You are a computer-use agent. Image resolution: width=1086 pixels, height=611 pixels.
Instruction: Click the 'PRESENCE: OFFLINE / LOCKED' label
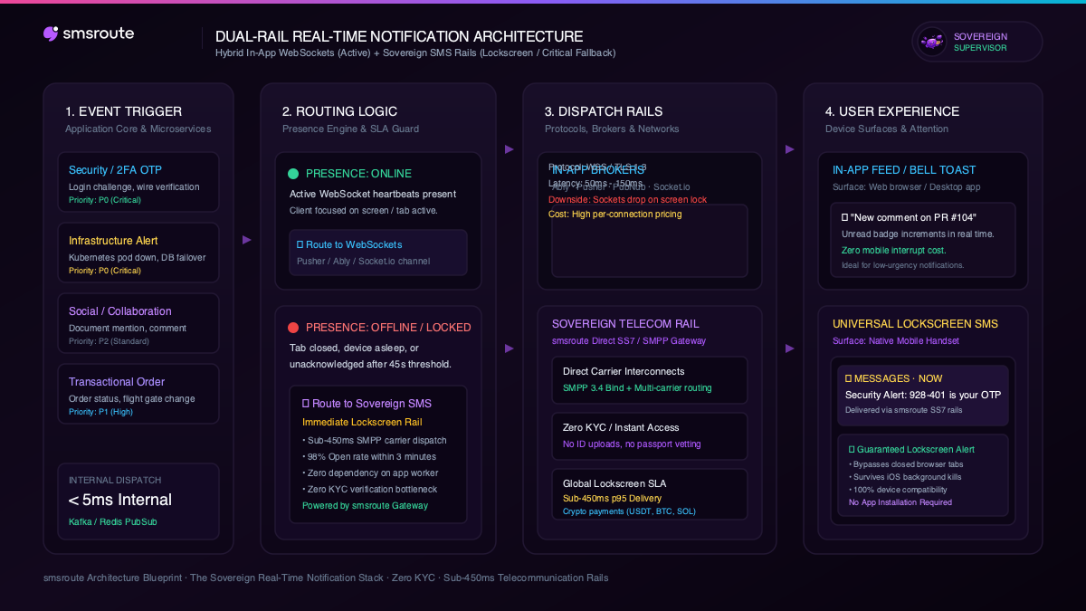coord(388,328)
